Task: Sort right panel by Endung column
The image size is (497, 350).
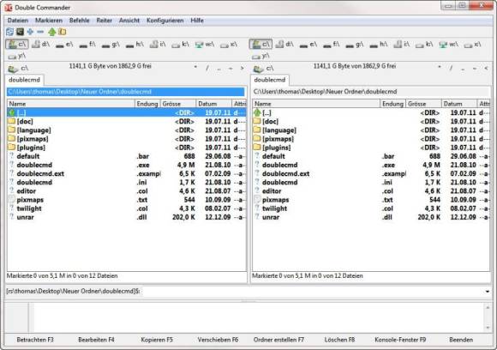Action: point(392,104)
